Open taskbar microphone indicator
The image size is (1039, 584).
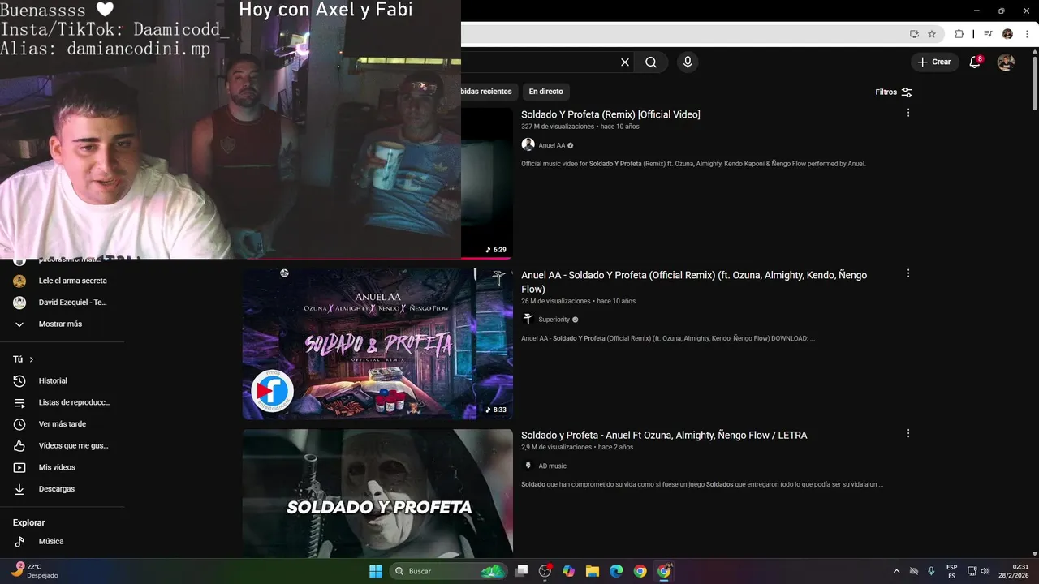coord(931,571)
